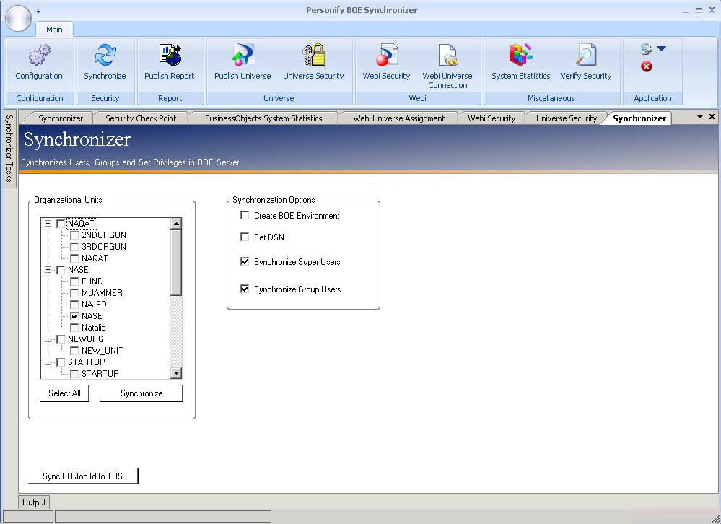Check the Set DSN option
721x524 pixels.
point(245,237)
